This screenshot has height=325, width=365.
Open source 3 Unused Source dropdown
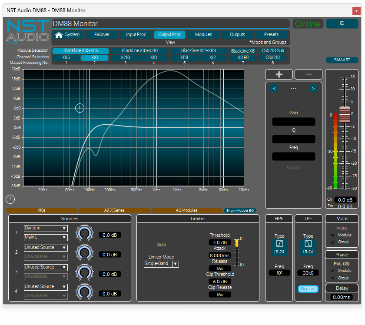click(x=46, y=267)
